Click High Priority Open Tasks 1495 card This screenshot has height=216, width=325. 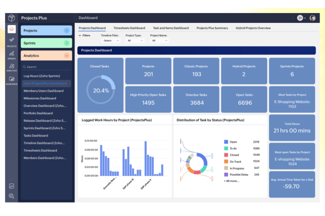[148, 99]
